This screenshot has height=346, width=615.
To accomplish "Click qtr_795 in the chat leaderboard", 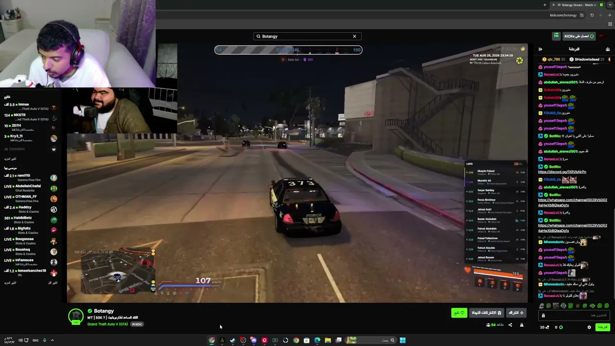I will 553,60.
